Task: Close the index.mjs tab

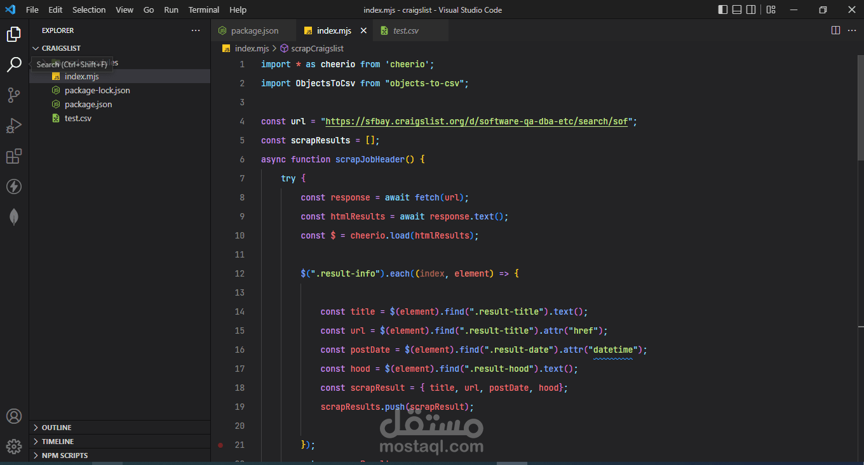Action: [364, 30]
